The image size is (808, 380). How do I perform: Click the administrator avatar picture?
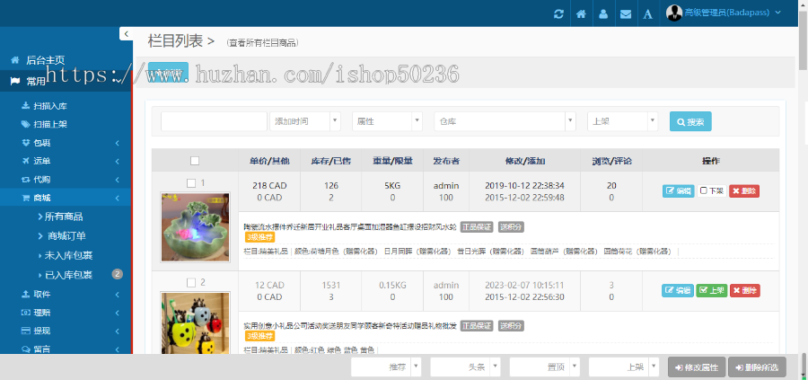pyautogui.click(x=674, y=13)
